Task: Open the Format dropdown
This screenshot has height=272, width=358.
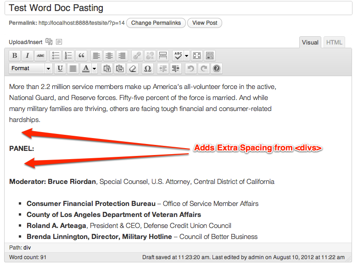Action: tap(31, 68)
